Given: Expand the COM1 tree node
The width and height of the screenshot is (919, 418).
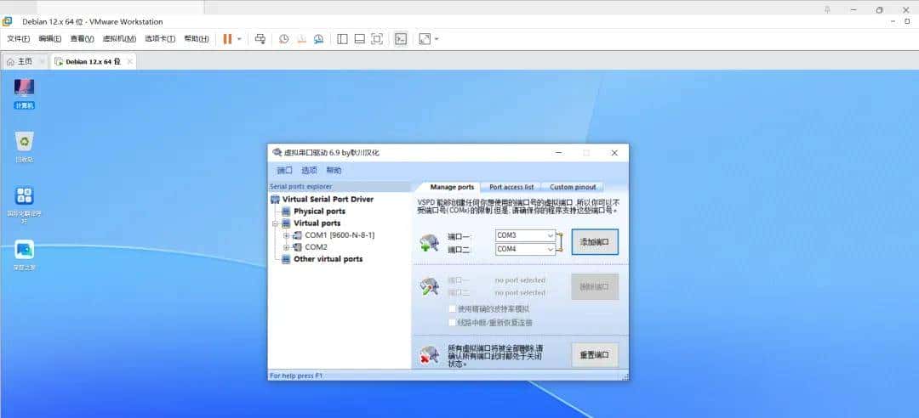Looking at the screenshot, I should (x=286, y=235).
